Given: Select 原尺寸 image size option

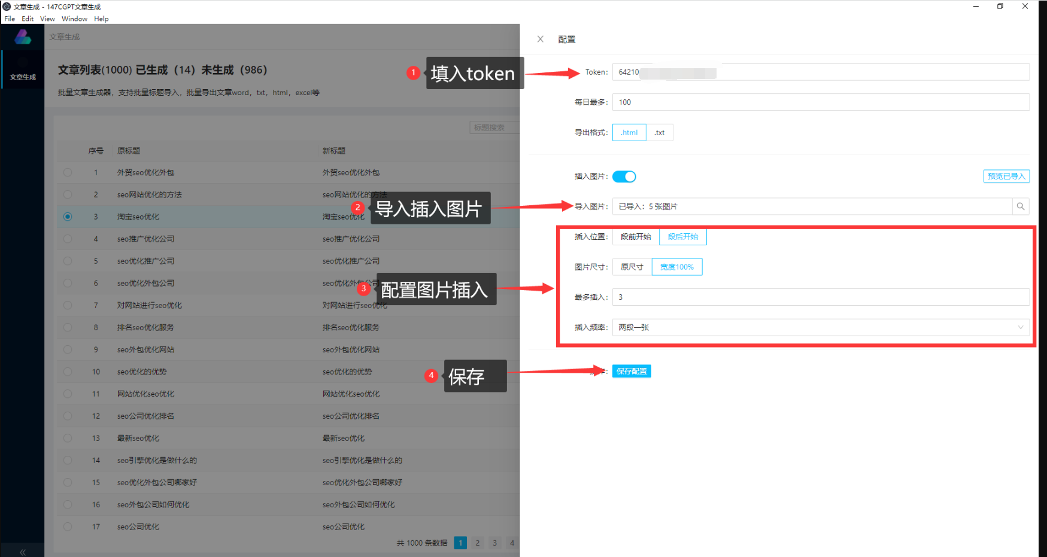Looking at the screenshot, I should click(632, 267).
